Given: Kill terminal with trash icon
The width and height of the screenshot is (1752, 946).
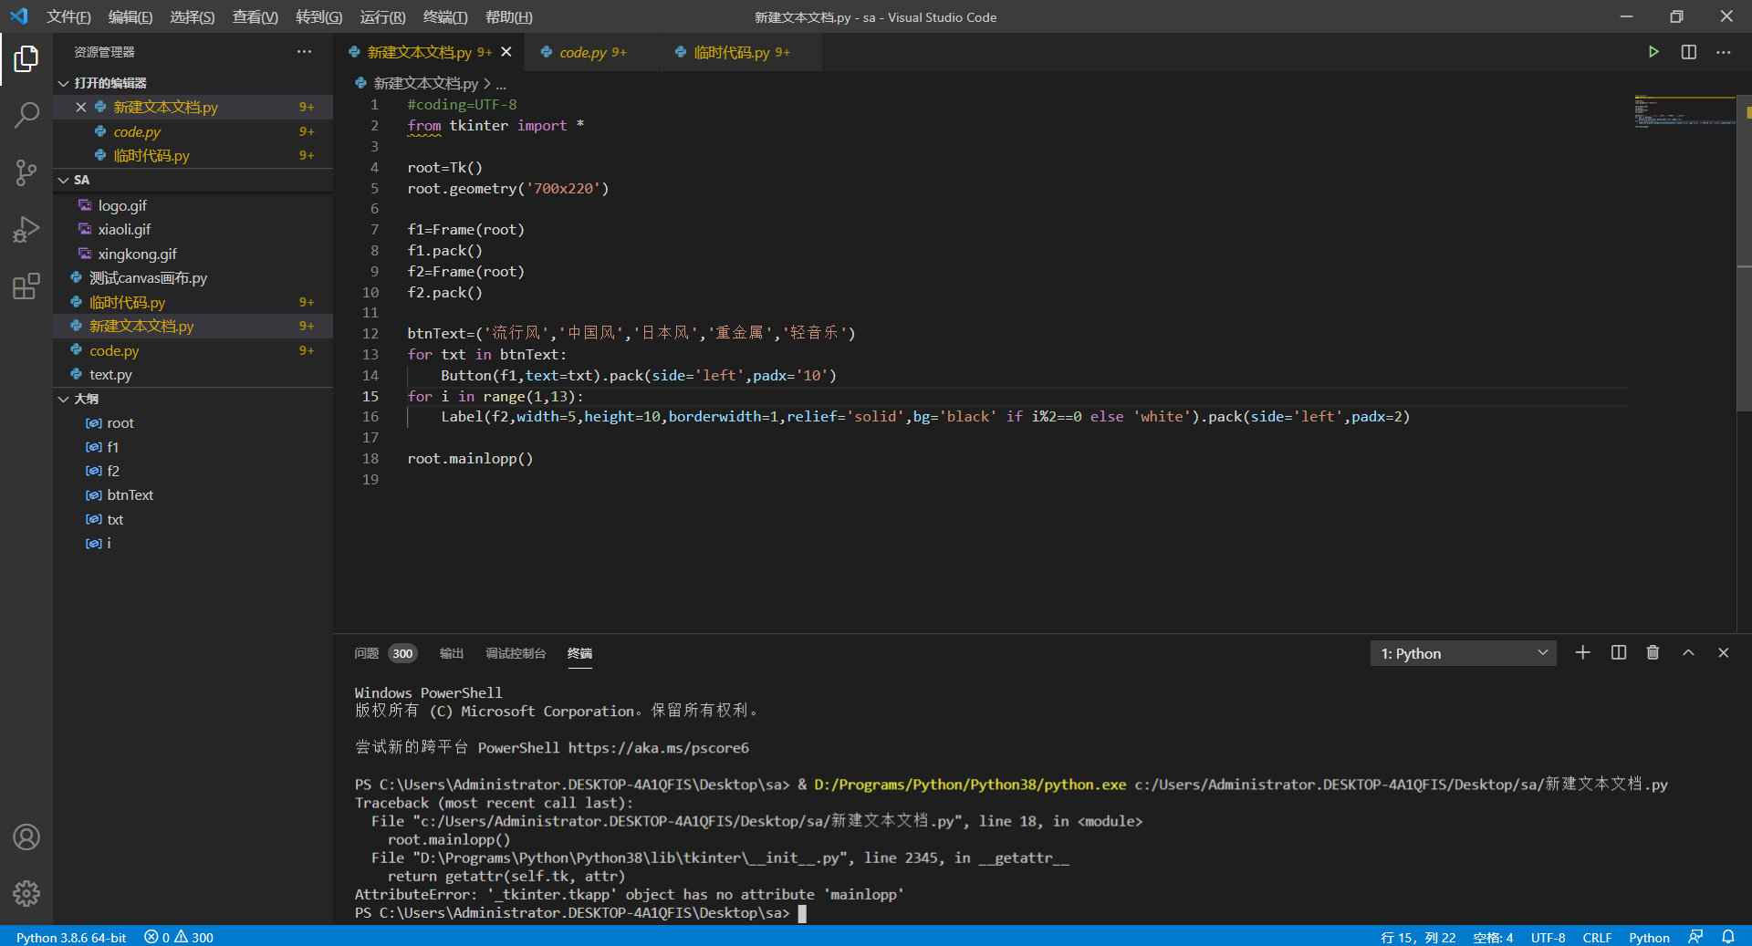Looking at the screenshot, I should [x=1653, y=652].
